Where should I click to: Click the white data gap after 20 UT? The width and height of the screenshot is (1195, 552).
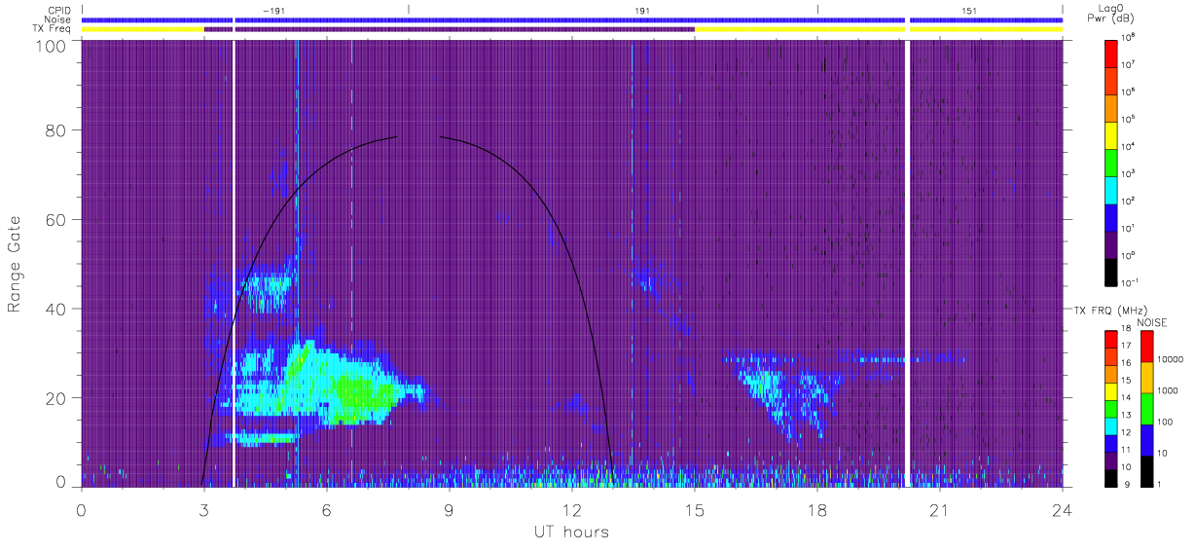click(908, 263)
